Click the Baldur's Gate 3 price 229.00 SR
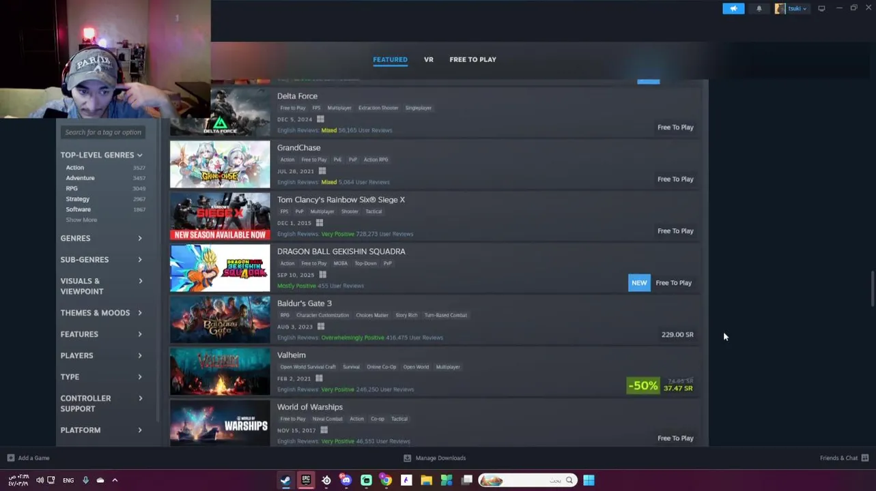The width and height of the screenshot is (876, 491). 677,335
